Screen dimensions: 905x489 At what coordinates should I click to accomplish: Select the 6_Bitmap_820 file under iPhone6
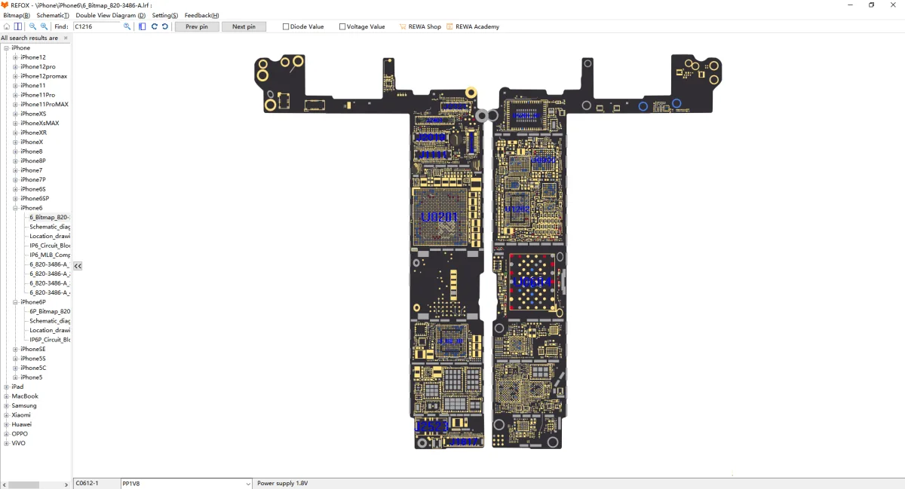tap(49, 217)
